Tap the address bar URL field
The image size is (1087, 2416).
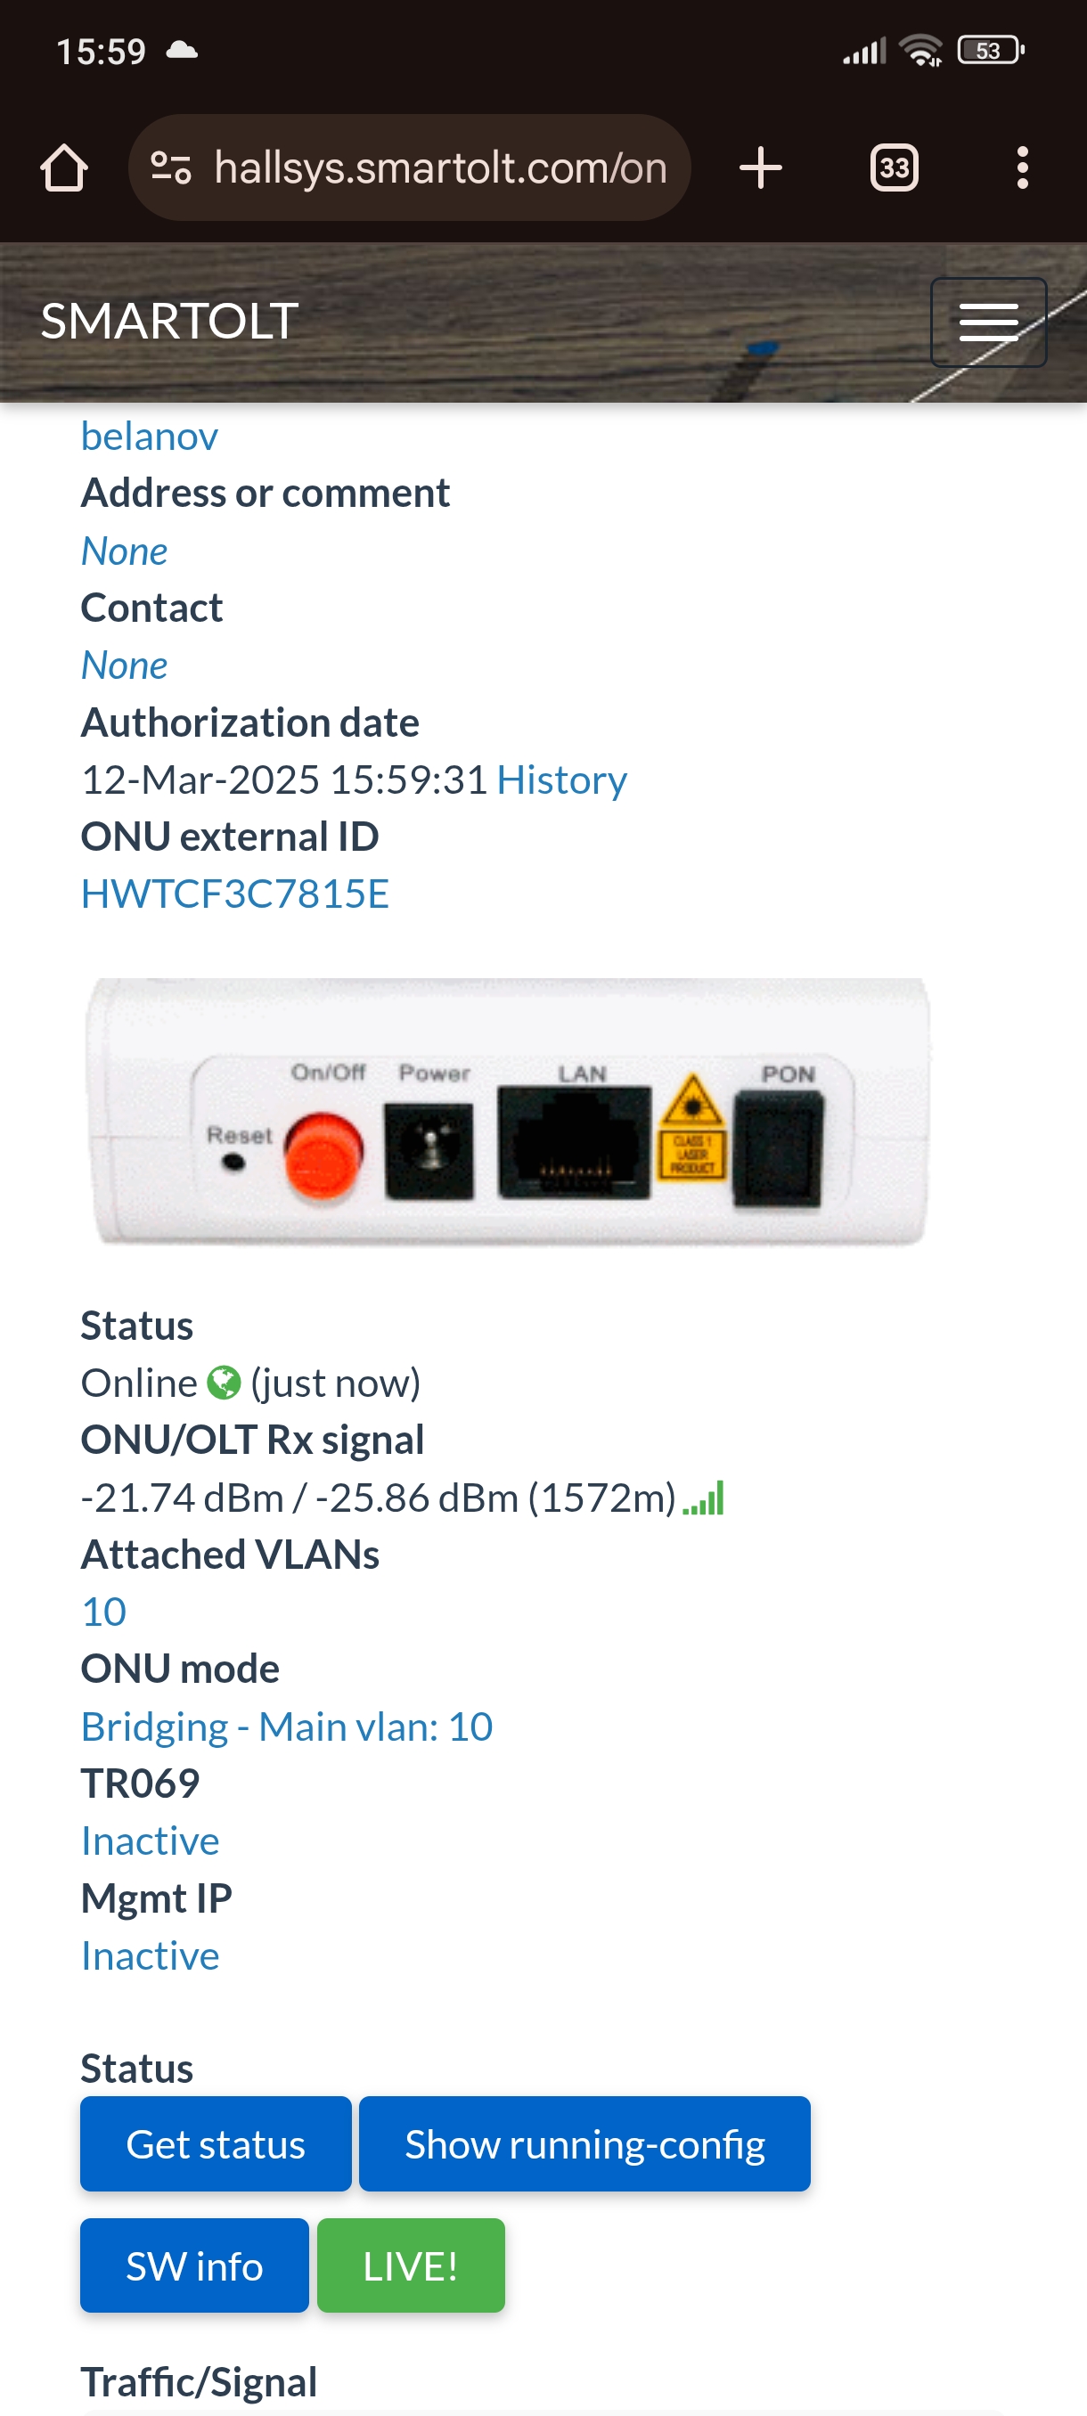tap(440, 169)
